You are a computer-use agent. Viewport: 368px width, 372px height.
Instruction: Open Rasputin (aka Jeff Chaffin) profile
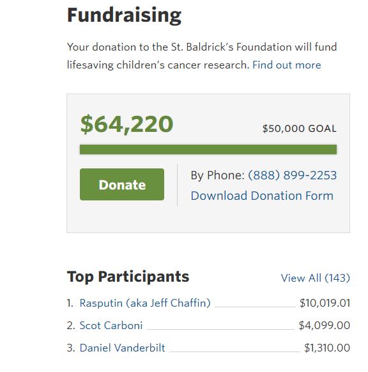[145, 303]
